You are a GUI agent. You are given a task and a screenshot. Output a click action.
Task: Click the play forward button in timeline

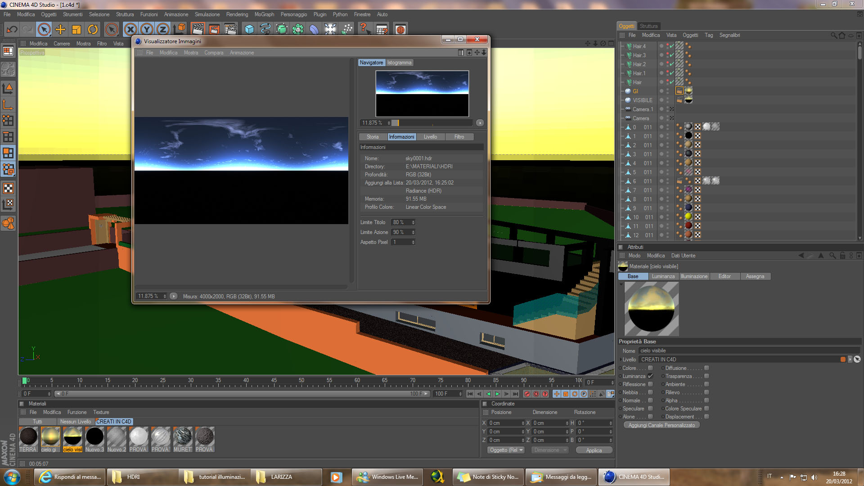[497, 394]
